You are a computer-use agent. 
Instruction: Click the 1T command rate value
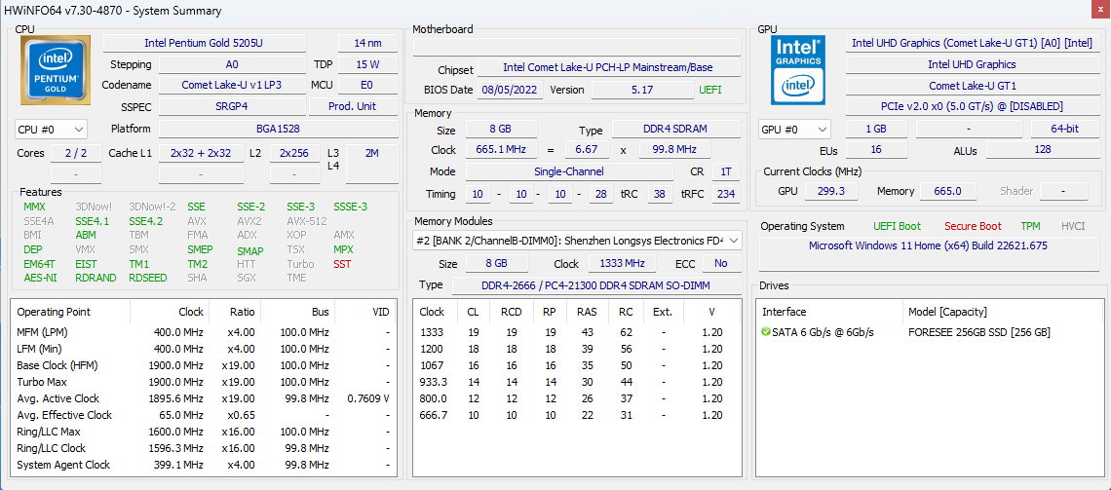tap(726, 171)
